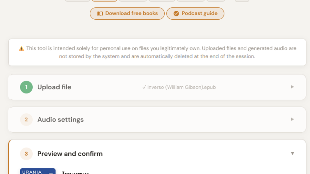This screenshot has width=310, height=174.
Task: Click the book icon in Download free books
Action: tap(100, 14)
